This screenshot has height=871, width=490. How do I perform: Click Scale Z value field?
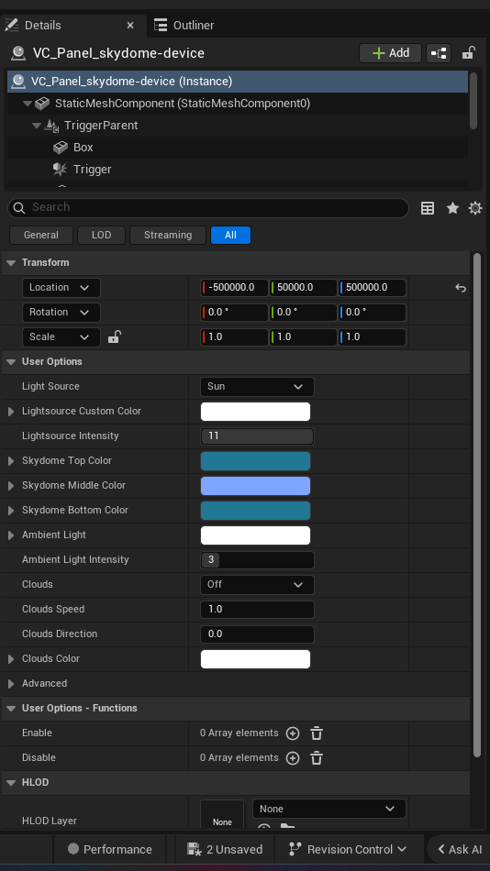373,337
